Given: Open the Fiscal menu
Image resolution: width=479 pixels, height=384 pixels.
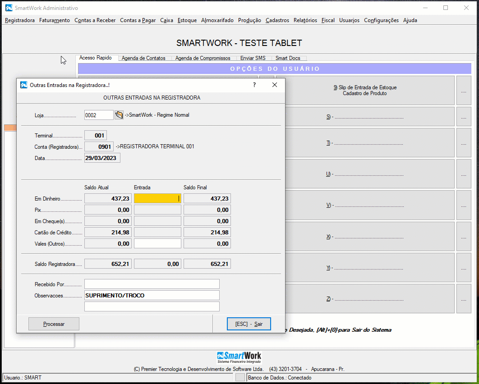Looking at the screenshot, I should (x=328, y=20).
